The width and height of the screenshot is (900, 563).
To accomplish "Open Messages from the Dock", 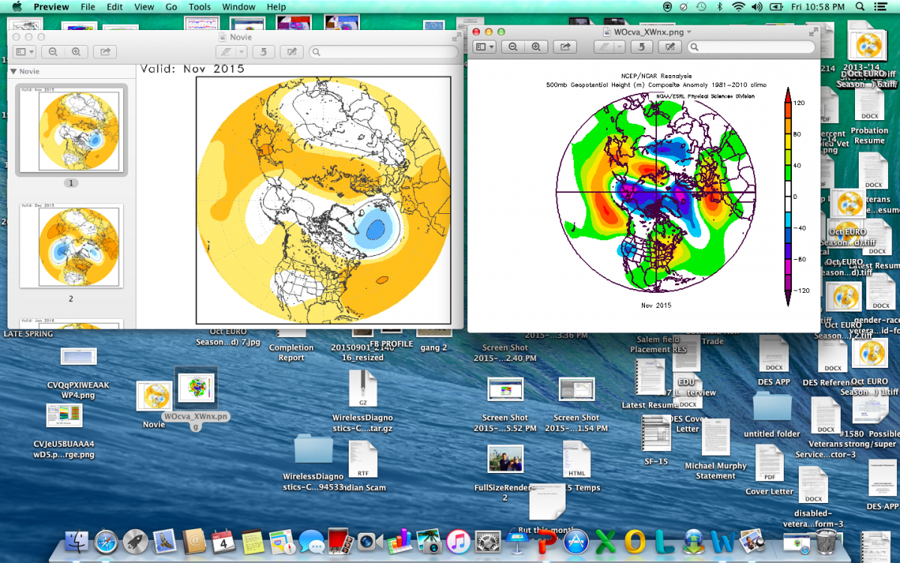I will click(x=311, y=542).
